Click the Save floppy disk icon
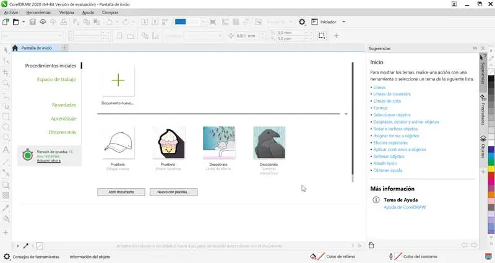Screen dimensions: 495x263 pyautogui.click(x=33, y=22)
